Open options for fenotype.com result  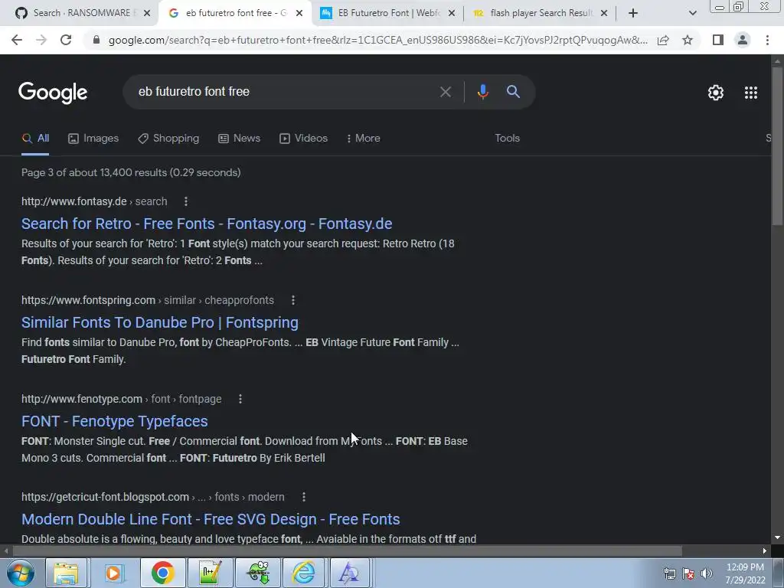pyautogui.click(x=240, y=399)
